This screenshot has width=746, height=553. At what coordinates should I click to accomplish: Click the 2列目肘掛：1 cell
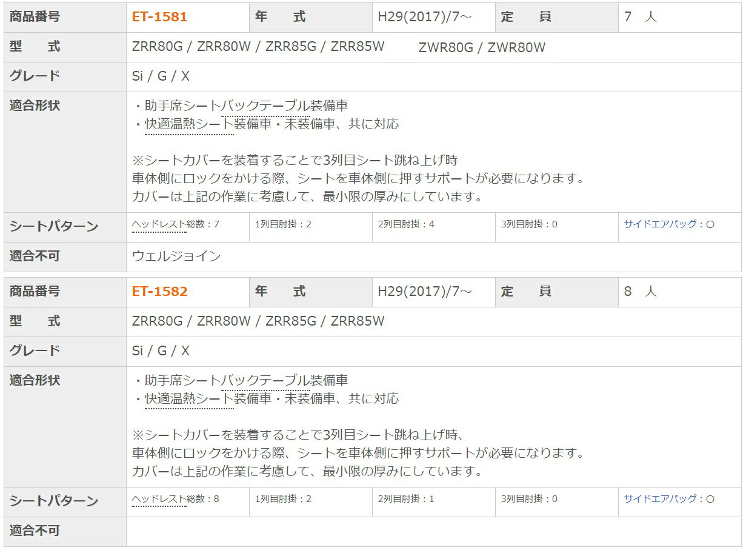point(406,499)
